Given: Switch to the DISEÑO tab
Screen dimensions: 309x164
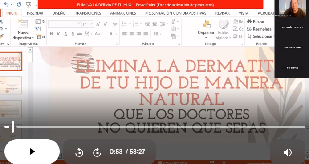Looking at the screenshot, I should [59, 13].
